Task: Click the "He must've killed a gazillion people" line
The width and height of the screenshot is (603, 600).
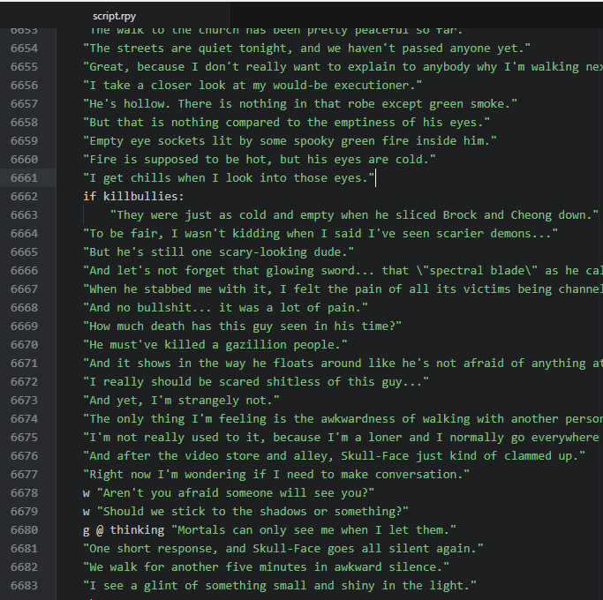Action: 215,345
